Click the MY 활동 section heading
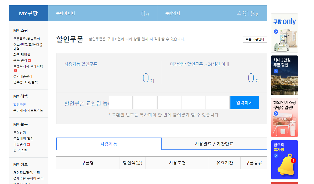Image resolution: width=314 pixels, height=184 pixels. click(20, 125)
